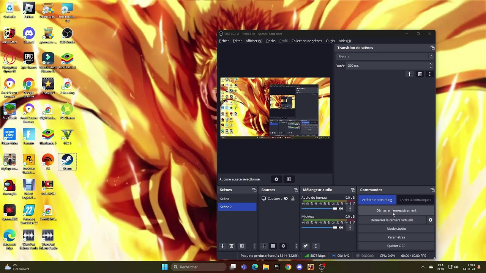The height and width of the screenshot is (273, 486).
Task: Click Démarrer l'enregistrement button
Action: click(x=396, y=210)
